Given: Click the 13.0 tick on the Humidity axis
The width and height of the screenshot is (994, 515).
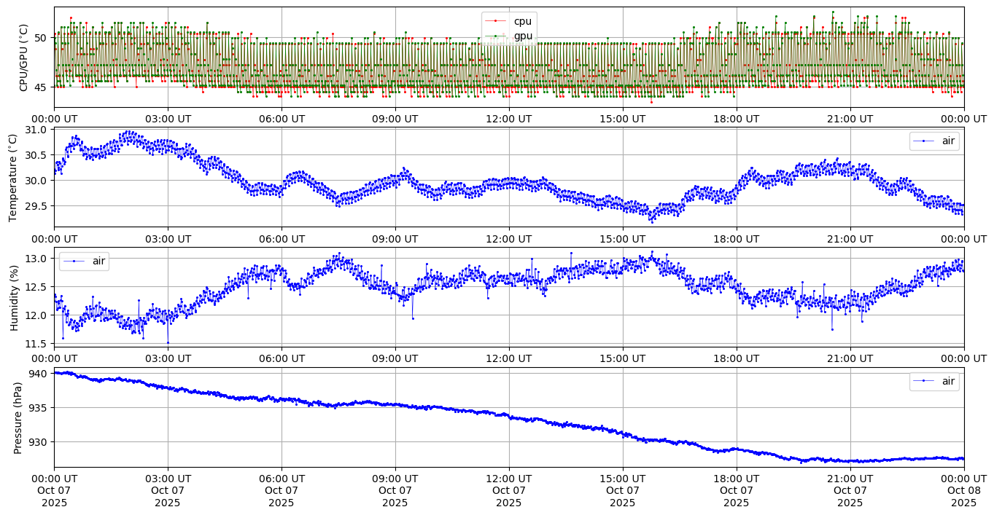Looking at the screenshot, I should (x=35, y=259).
